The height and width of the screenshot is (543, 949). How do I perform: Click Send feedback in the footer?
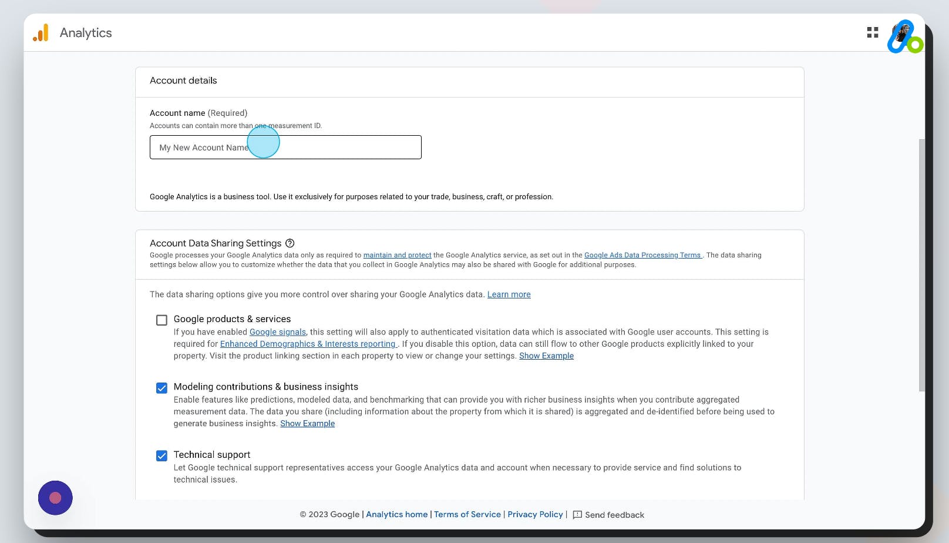tap(614, 515)
